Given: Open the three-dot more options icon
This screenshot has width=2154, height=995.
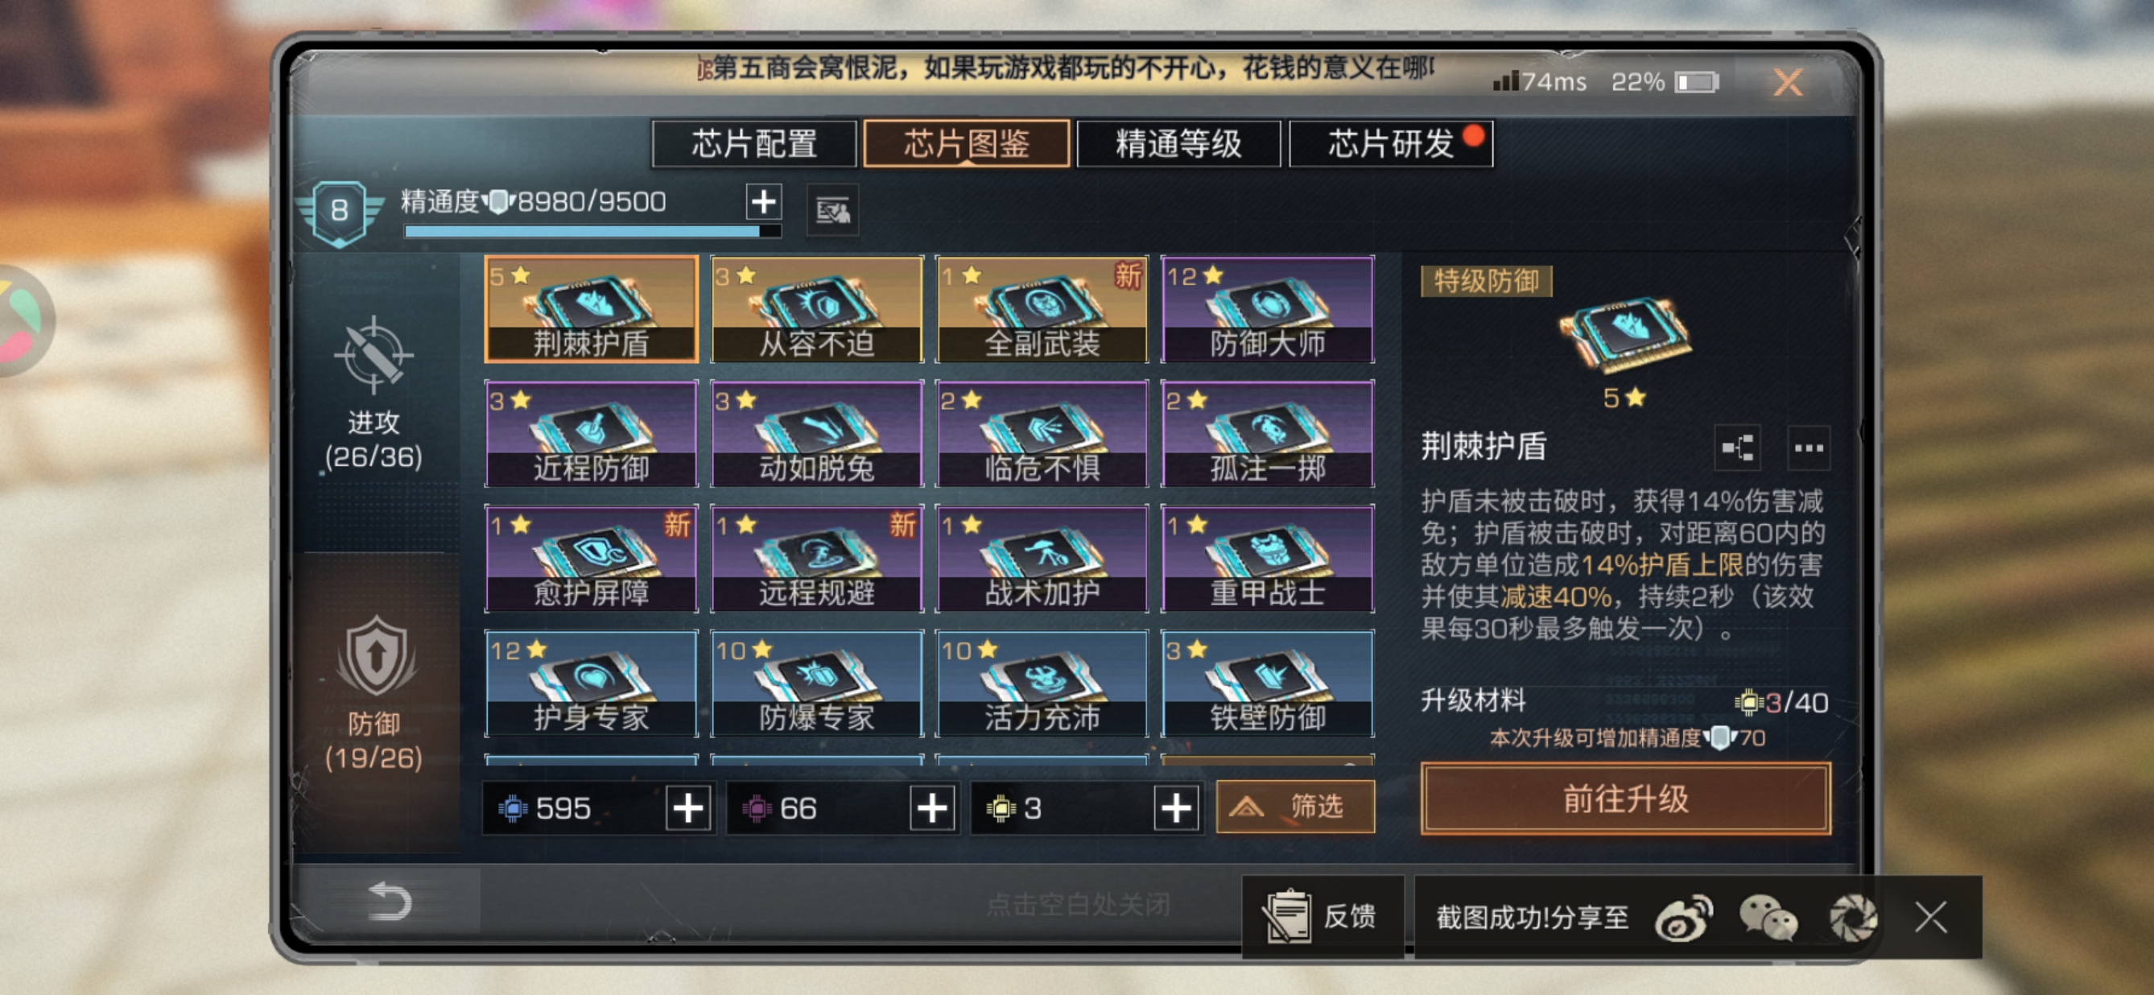Looking at the screenshot, I should click(1809, 448).
